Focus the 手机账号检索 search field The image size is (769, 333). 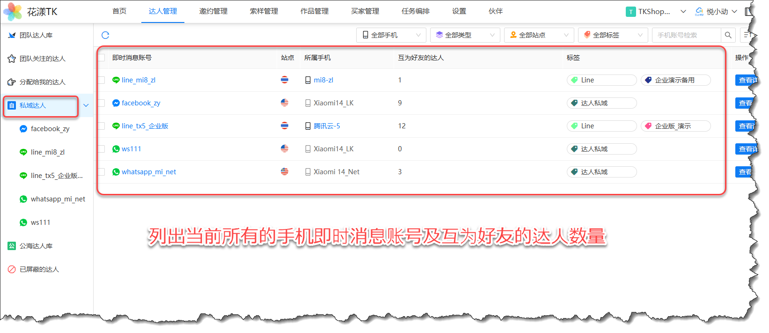pyautogui.click(x=686, y=35)
